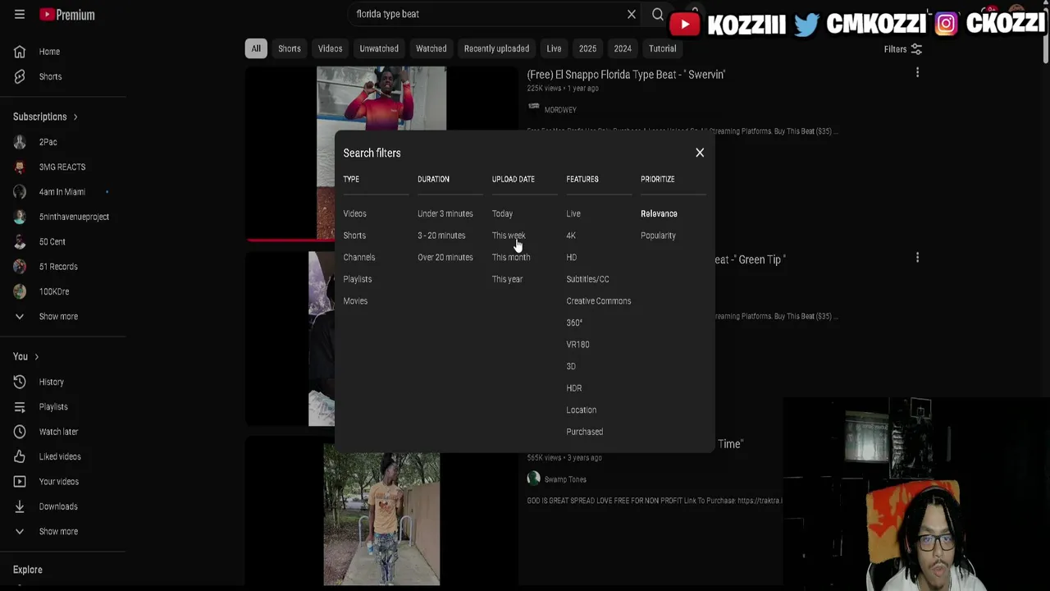Open the MORDWEY channel link

[x=560, y=110]
